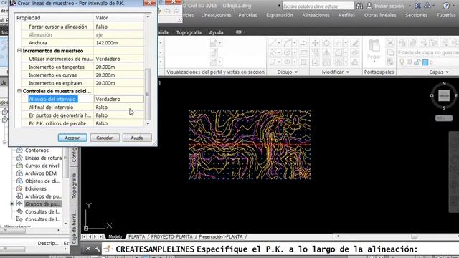Screen dimensions: 459x258
Task: Open the Alineaciones ribbon menu
Action: 316,15
